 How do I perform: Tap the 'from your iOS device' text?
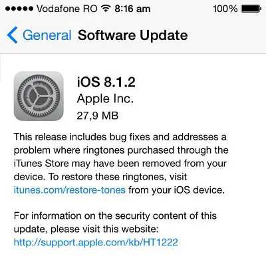pos(176,190)
